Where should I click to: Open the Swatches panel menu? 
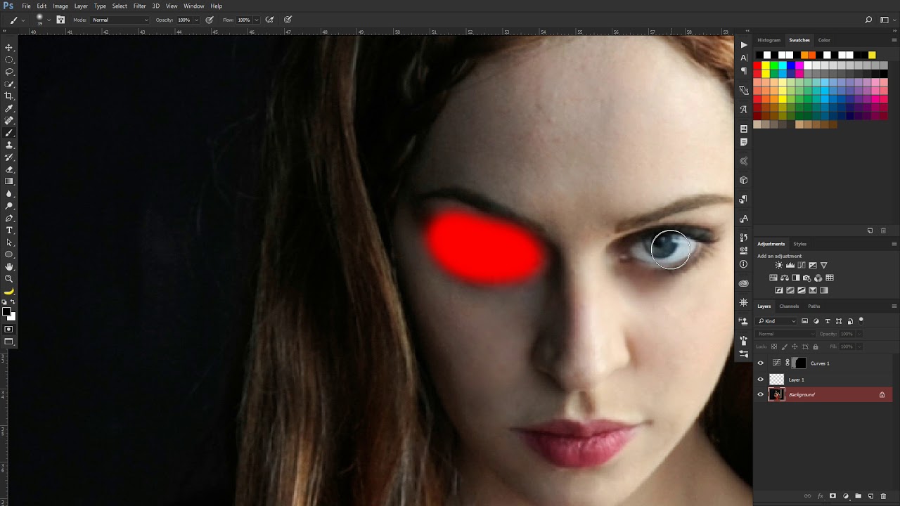click(894, 40)
